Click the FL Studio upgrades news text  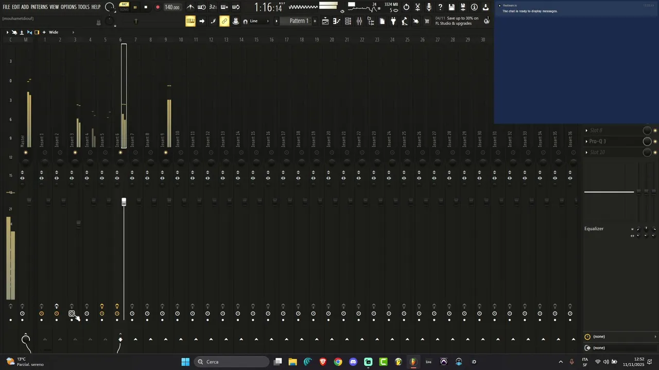457,21
